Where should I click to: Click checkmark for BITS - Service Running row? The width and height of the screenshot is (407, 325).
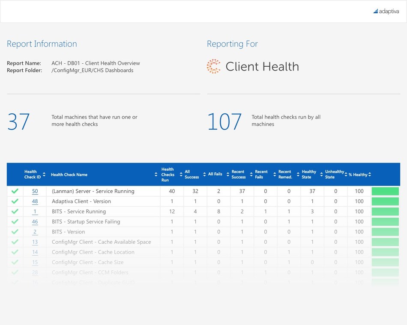(15, 211)
